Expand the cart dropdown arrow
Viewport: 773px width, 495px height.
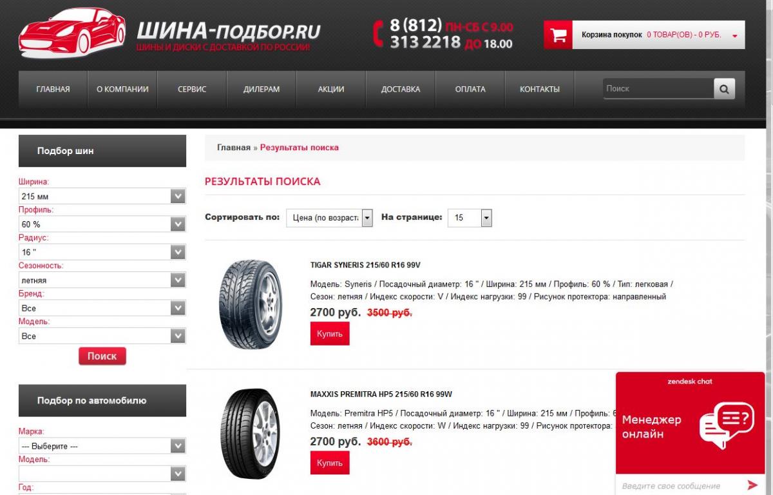tap(735, 35)
